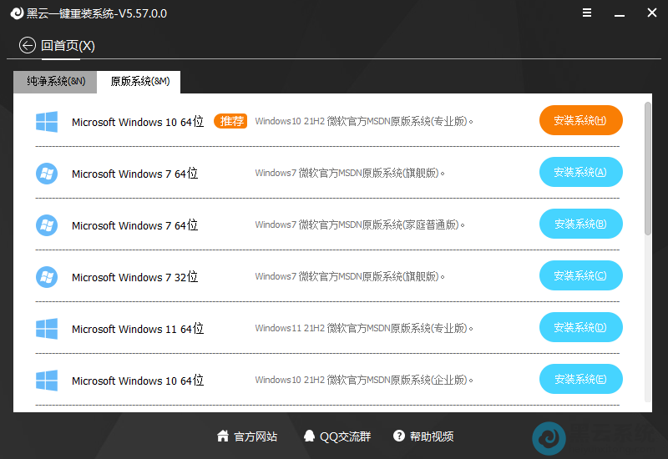Click the Windows 10 Professional logo icon
This screenshot has width=668, height=459.
pyautogui.click(x=47, y=122)
